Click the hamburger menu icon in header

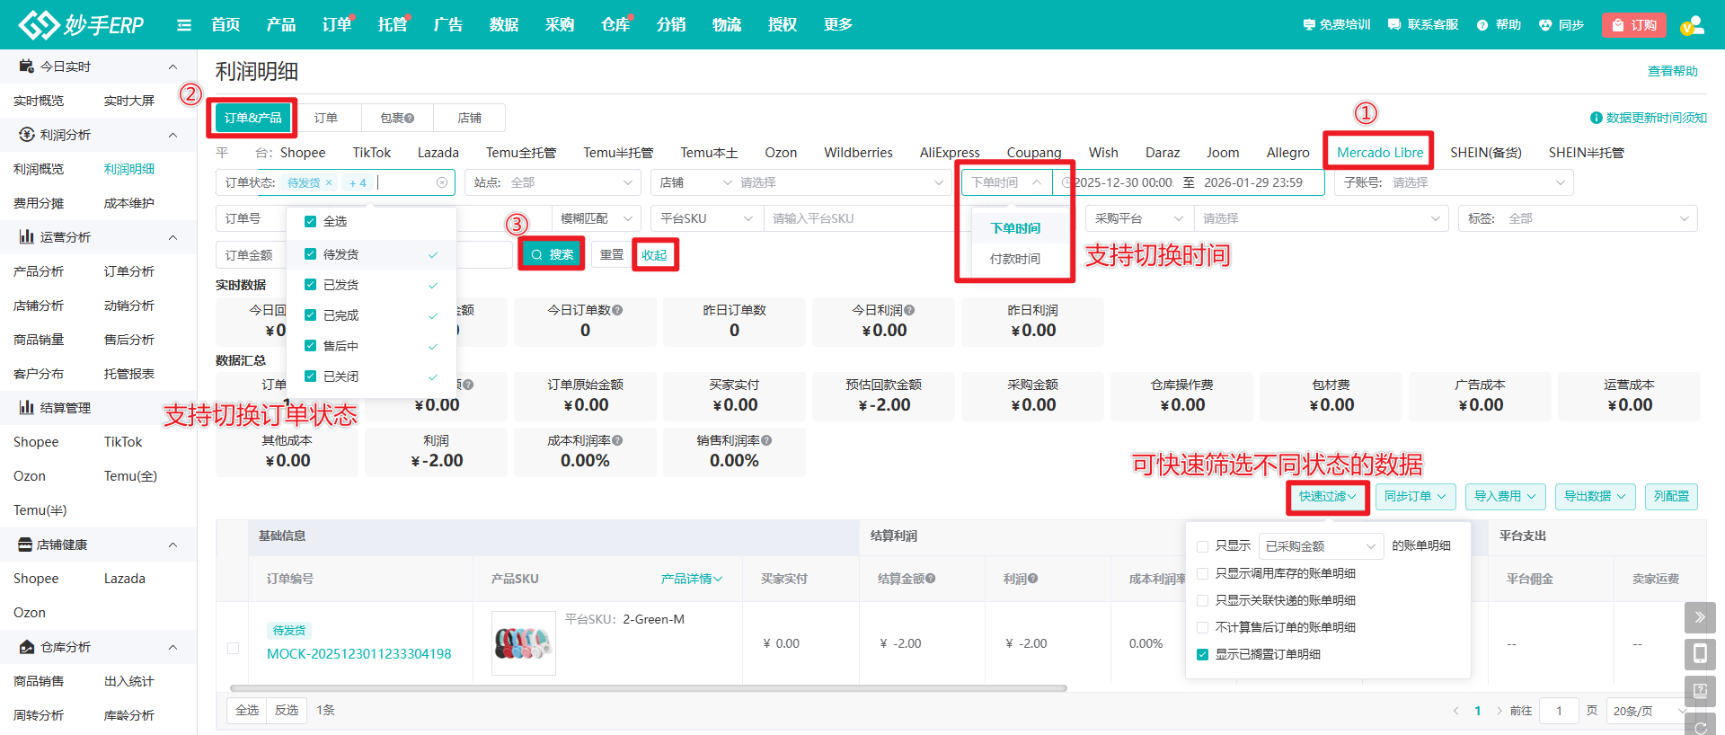[x=184, y=25]
